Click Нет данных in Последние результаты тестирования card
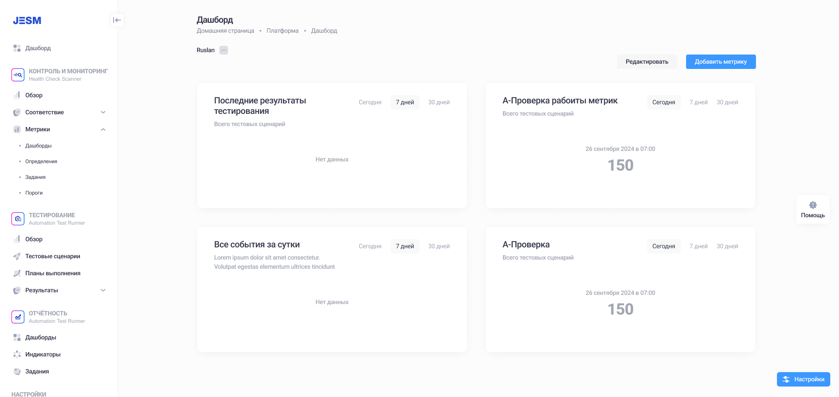The width and height of the screenshot is (839, 397). 332,159
